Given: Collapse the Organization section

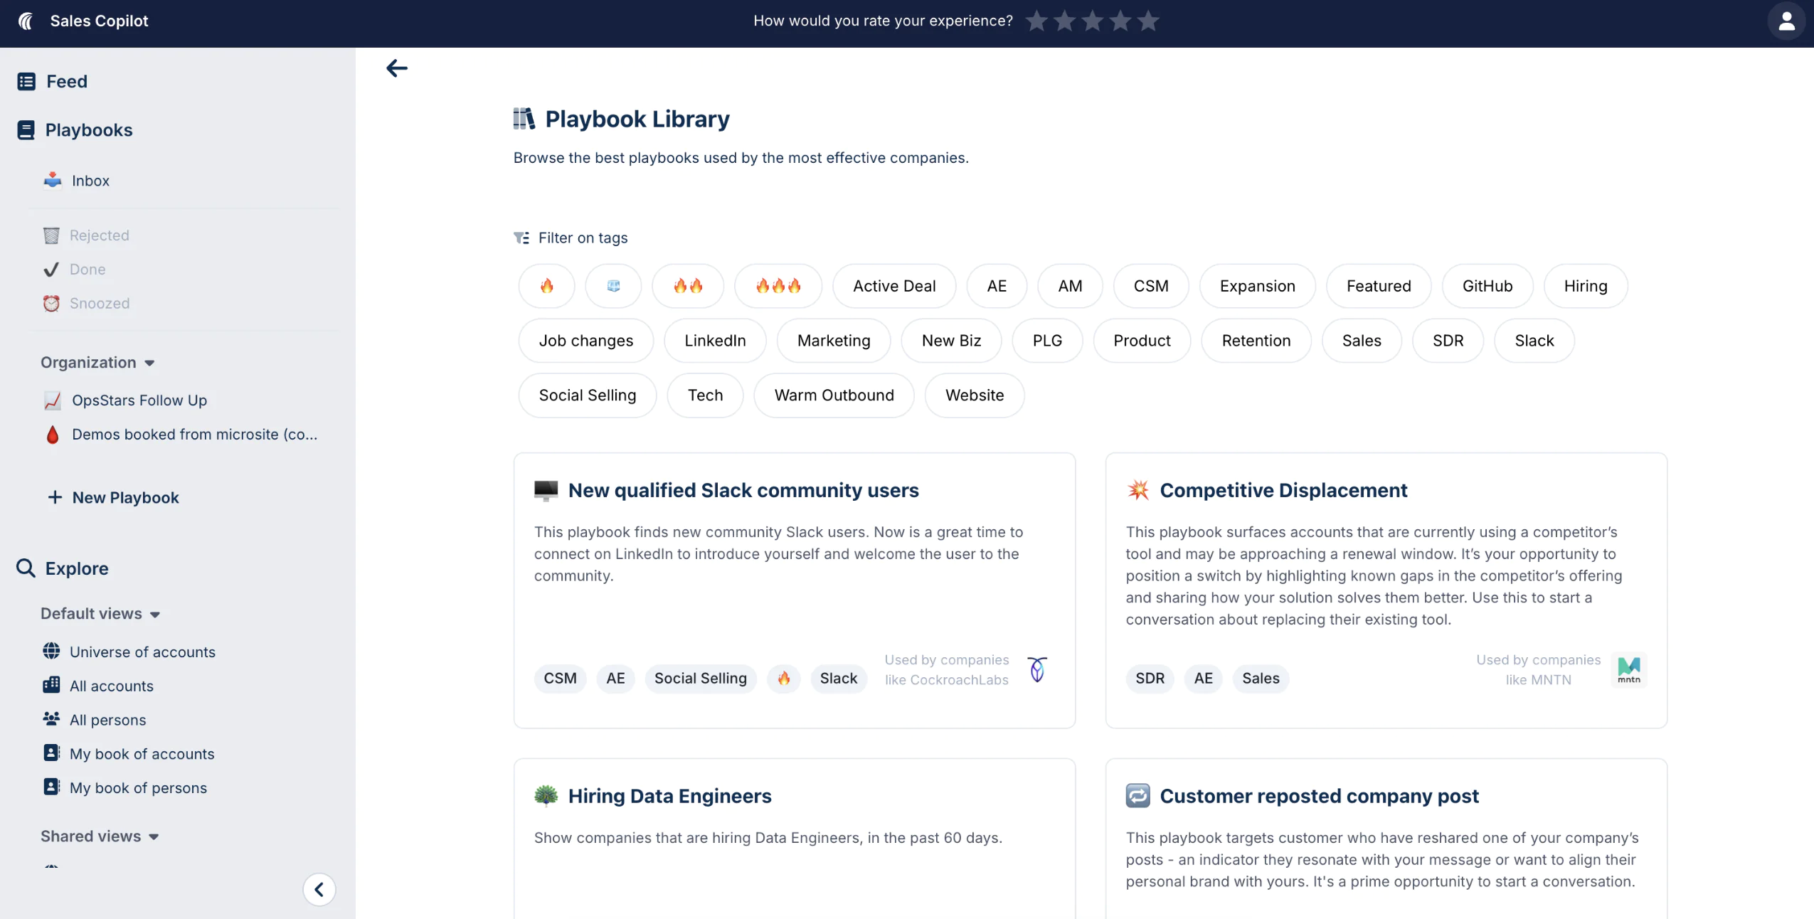Looking at the screenshot, I should pyautogui.click(x=98, y=363).
